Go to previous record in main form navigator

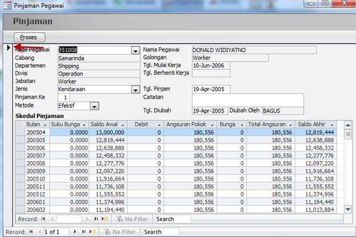pos(40,232)
